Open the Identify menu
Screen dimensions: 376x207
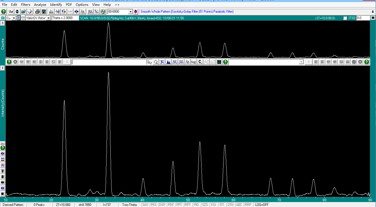pos(56,5)
